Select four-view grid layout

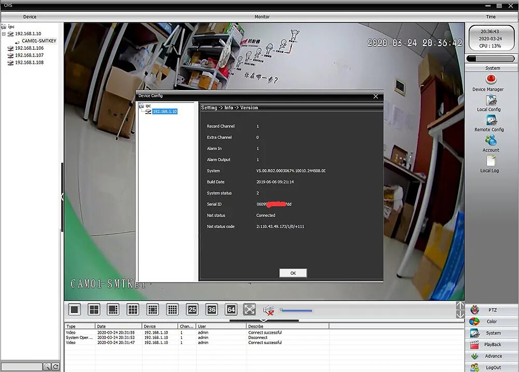pyautogui.click(x=94, y=309)
